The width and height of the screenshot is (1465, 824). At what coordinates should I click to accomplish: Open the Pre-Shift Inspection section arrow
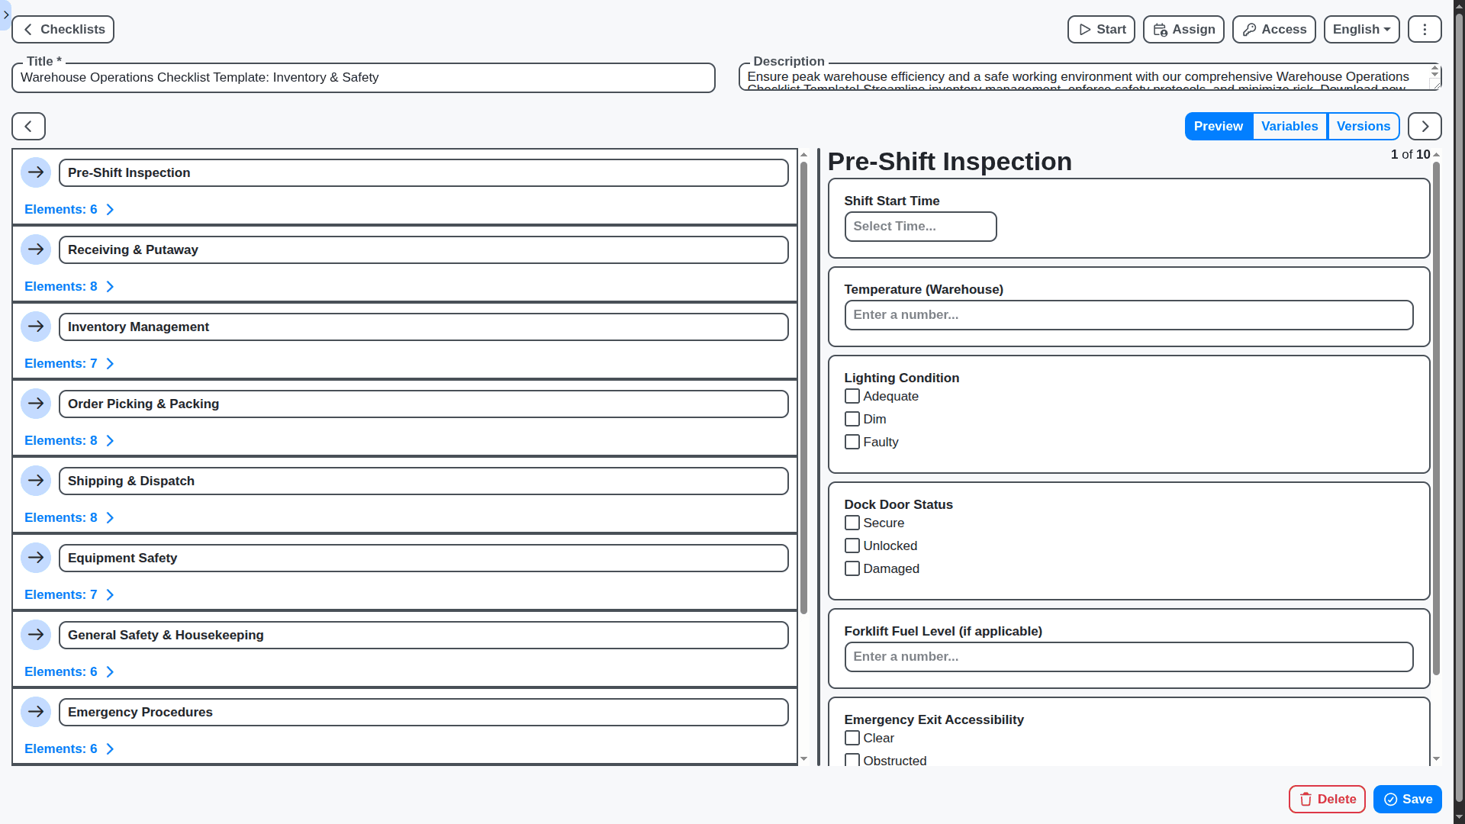click(36, 172)
